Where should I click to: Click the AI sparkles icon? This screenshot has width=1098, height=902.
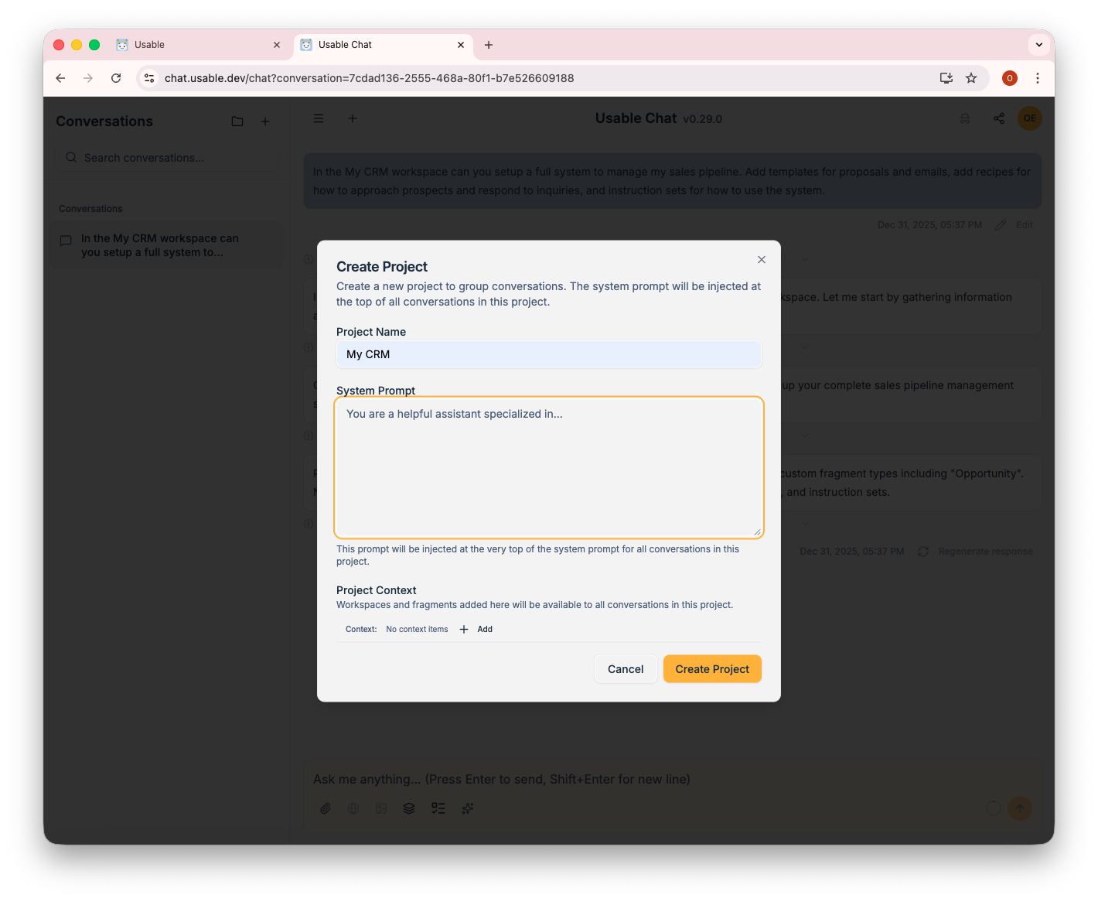pyautogui.click(x=467, y=808)
